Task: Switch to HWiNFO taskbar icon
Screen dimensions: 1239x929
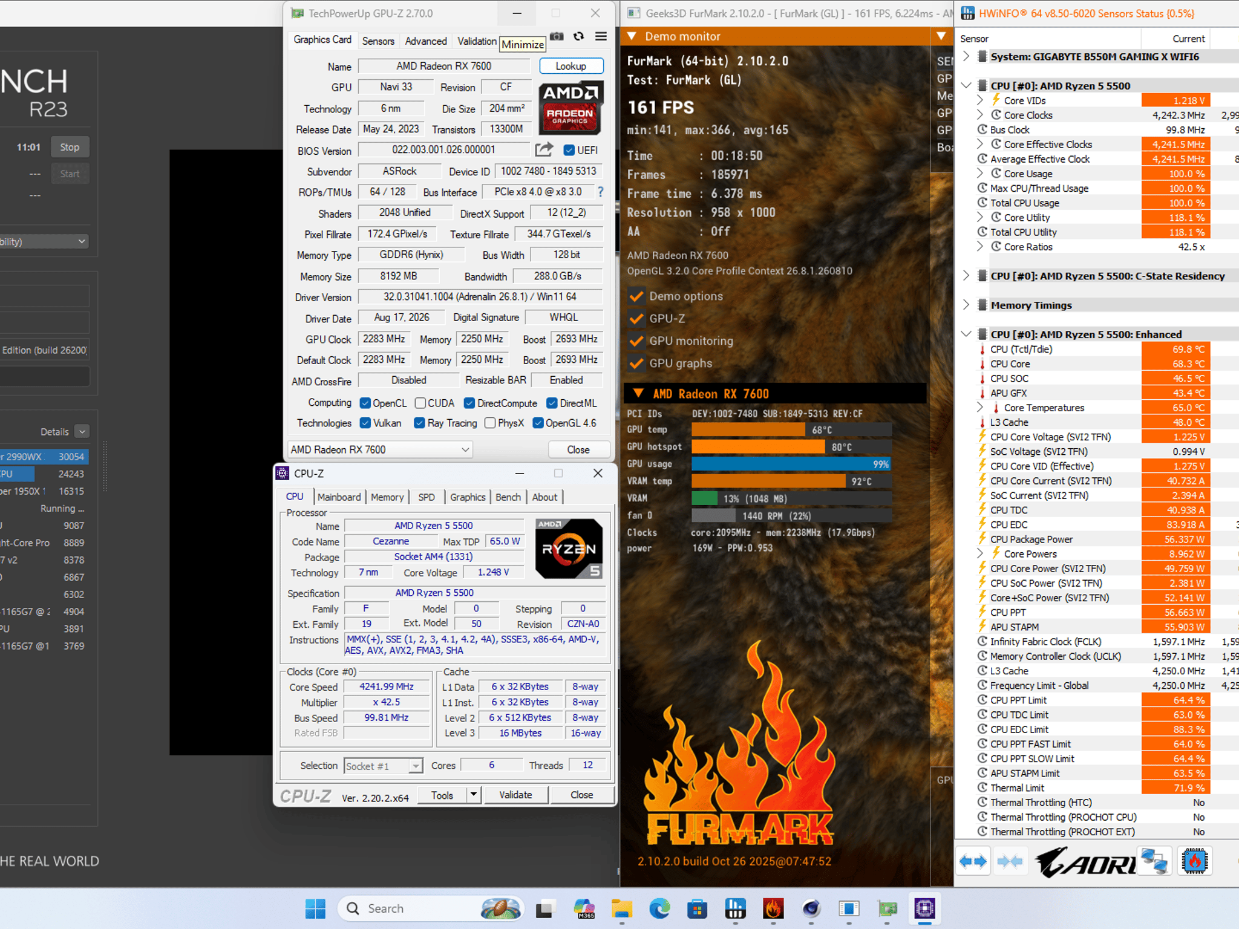Action: (736, 908)
